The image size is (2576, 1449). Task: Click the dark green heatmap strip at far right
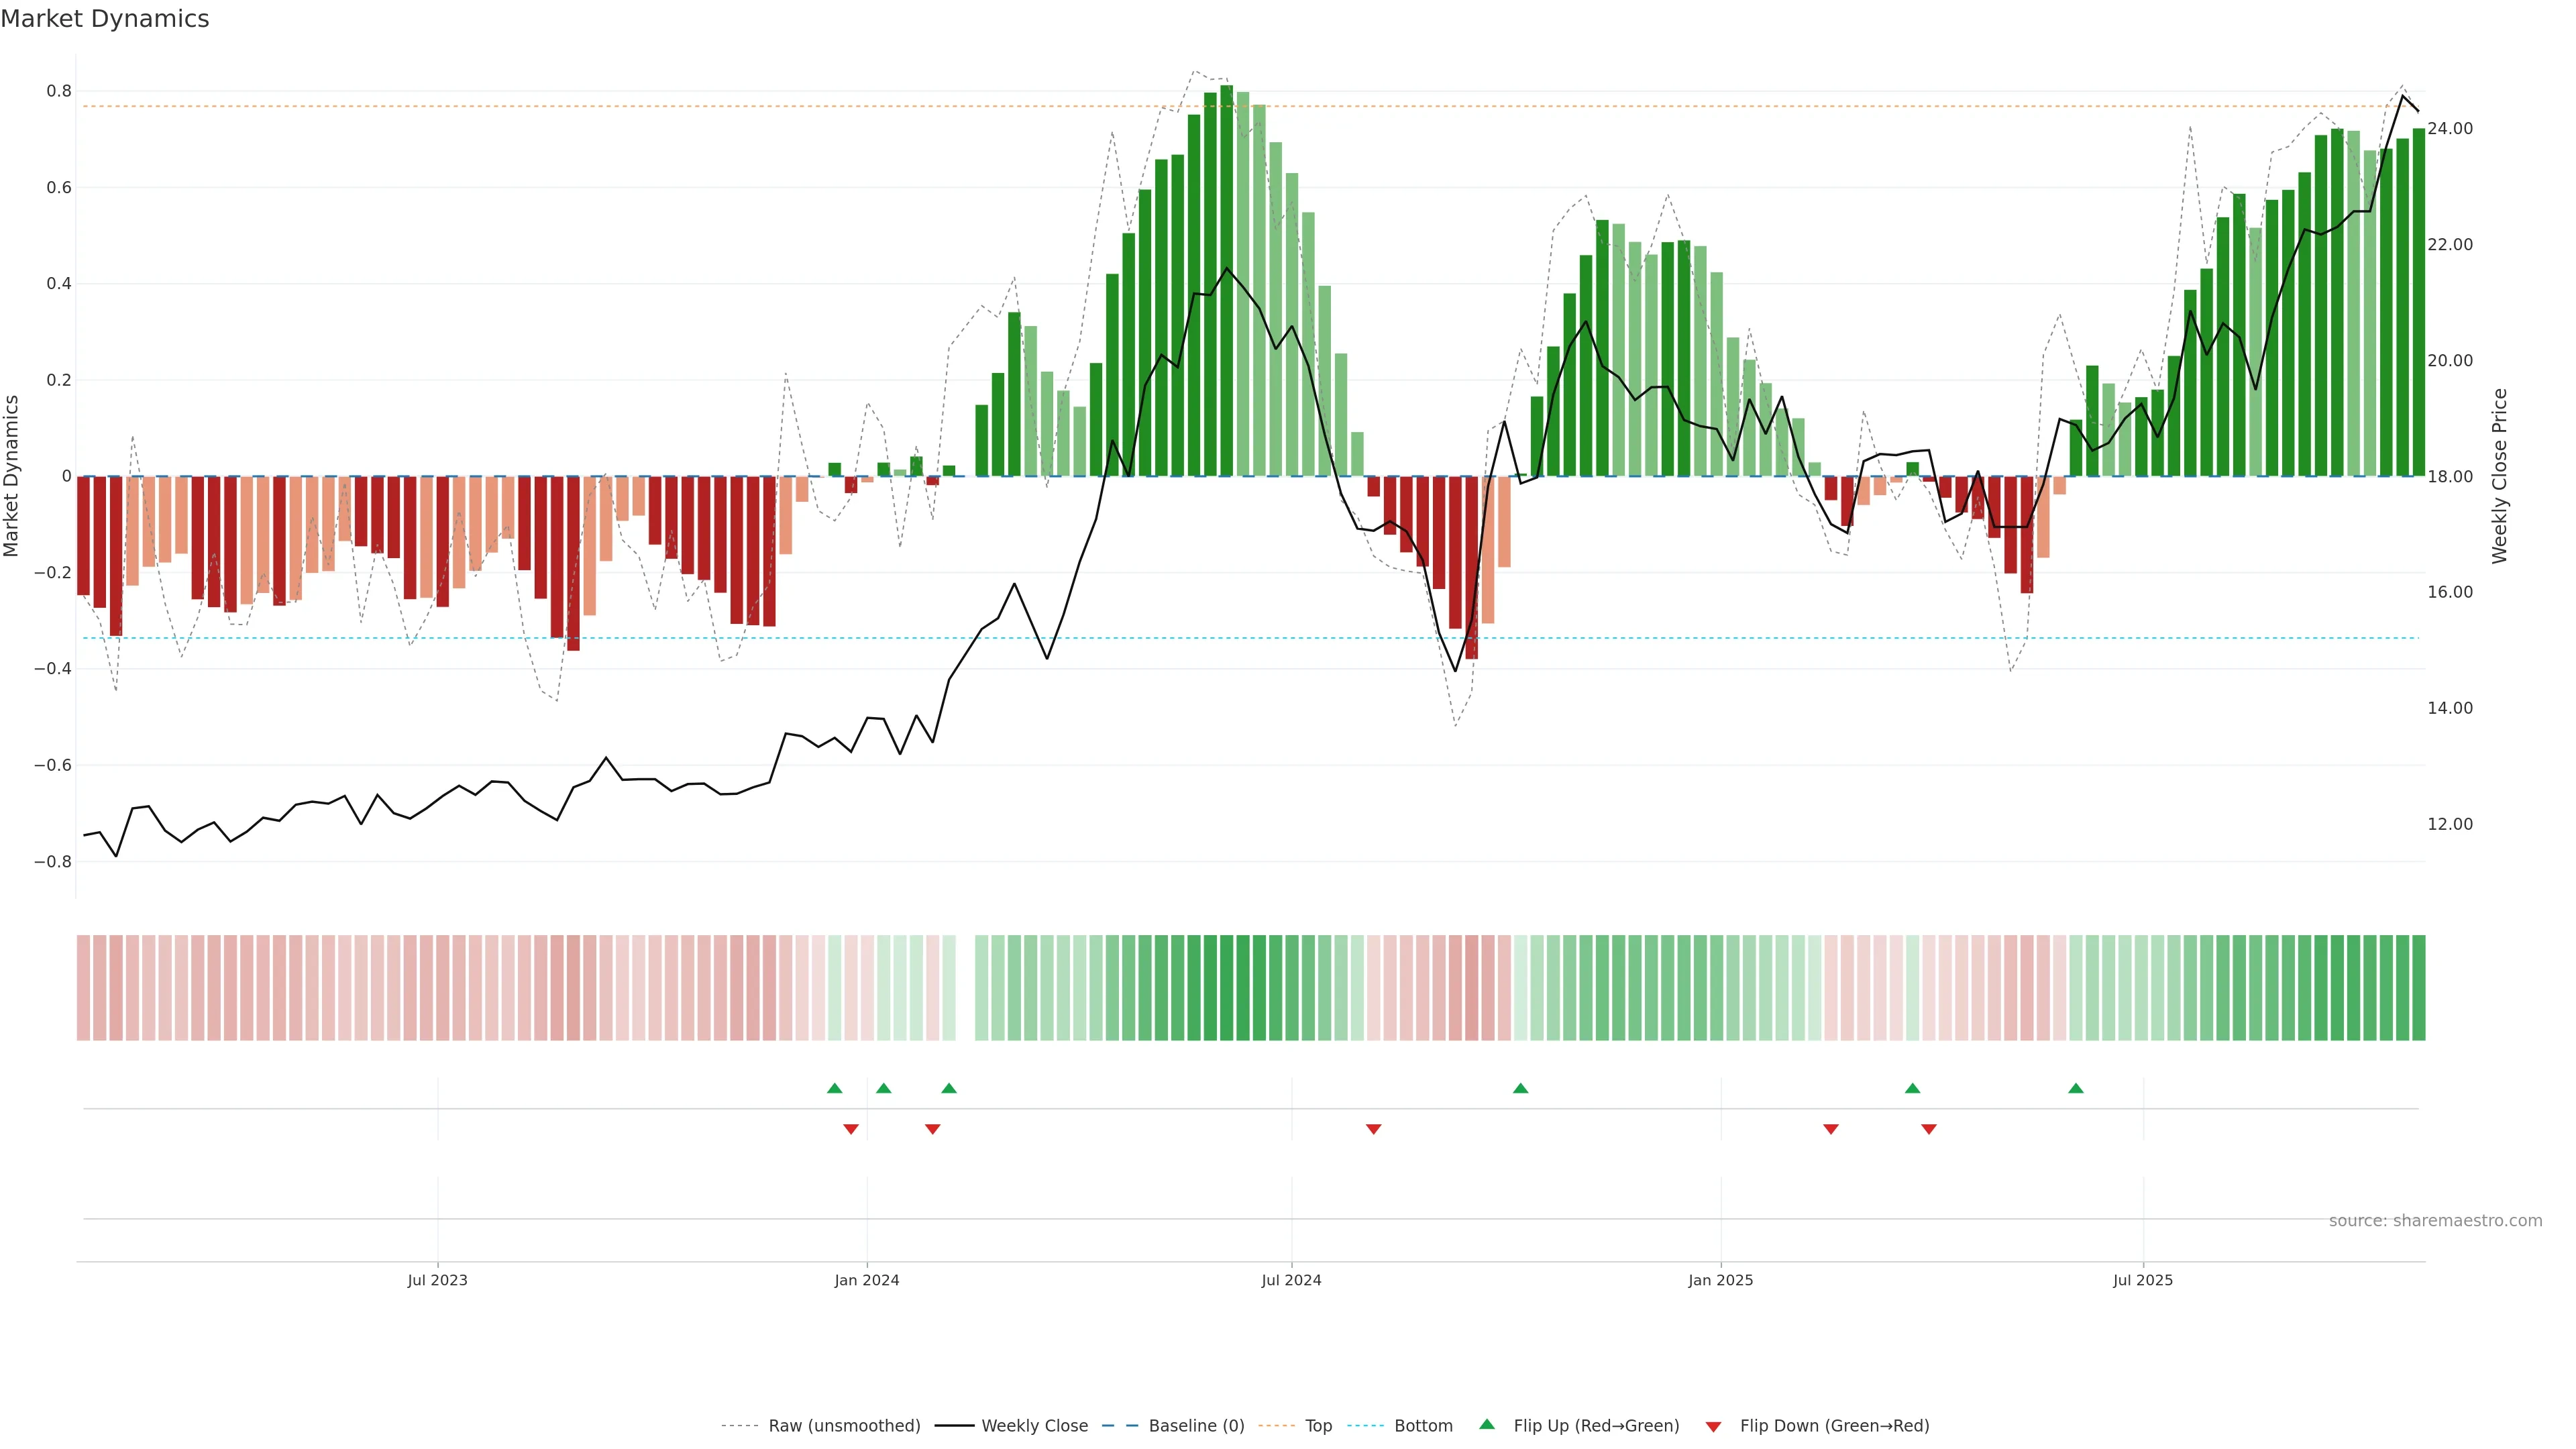pyautogui.click(x=2418, y=987)
